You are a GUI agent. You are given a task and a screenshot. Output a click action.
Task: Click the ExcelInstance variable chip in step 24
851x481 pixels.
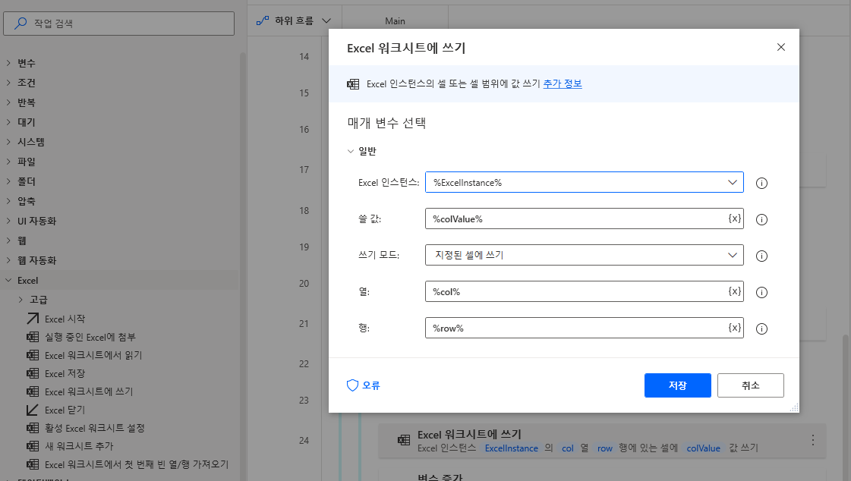pyautogui.click(x=511, y=448)
